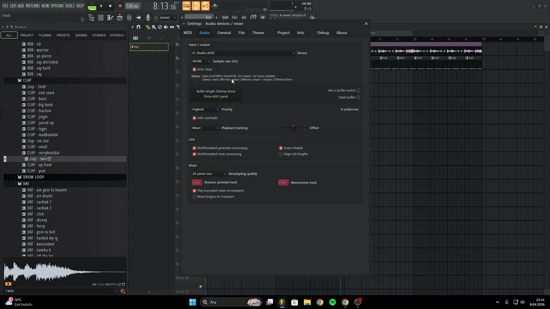550x309 pixels.
Task: Switch to the Theme settings tab
Action: pos(258,33)
